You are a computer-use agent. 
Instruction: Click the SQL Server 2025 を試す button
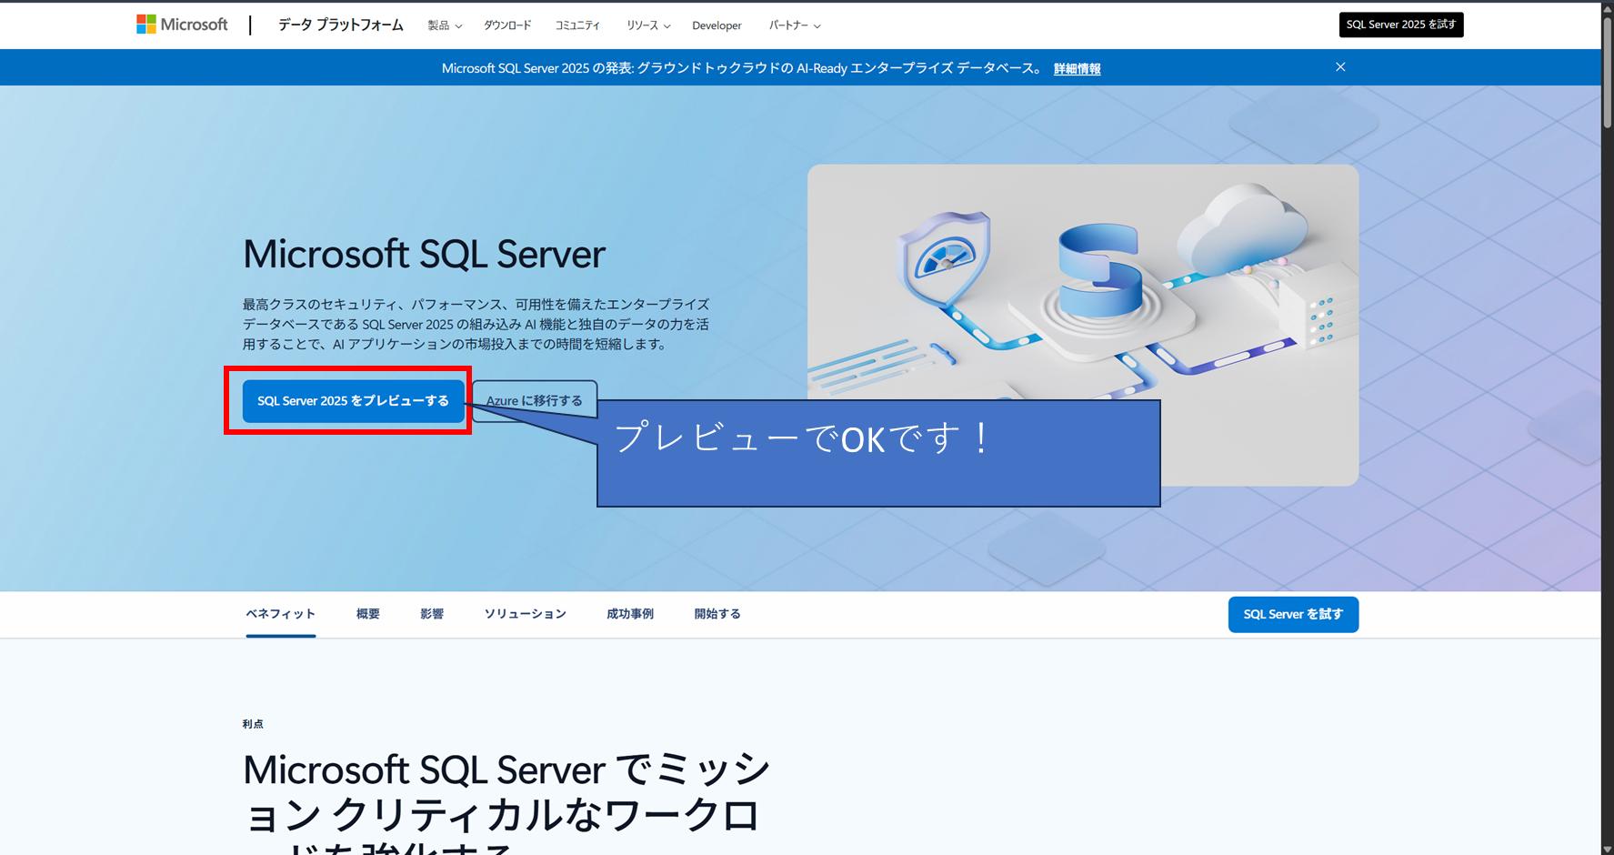click(1400, 25)
